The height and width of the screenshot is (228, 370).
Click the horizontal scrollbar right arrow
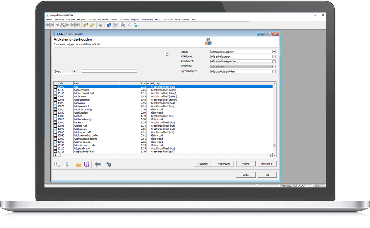[x=271, y=155]
